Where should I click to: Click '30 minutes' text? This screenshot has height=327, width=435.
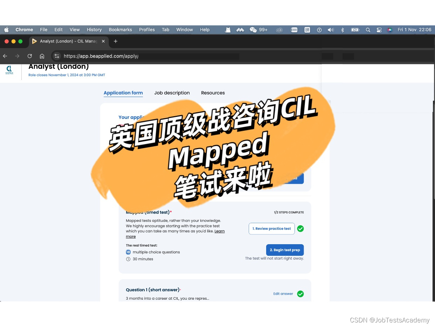[x=143, y=259]
